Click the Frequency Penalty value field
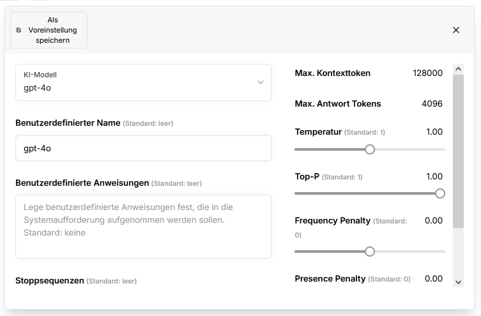This screenshot has height=316, width=481. [433, 221]
